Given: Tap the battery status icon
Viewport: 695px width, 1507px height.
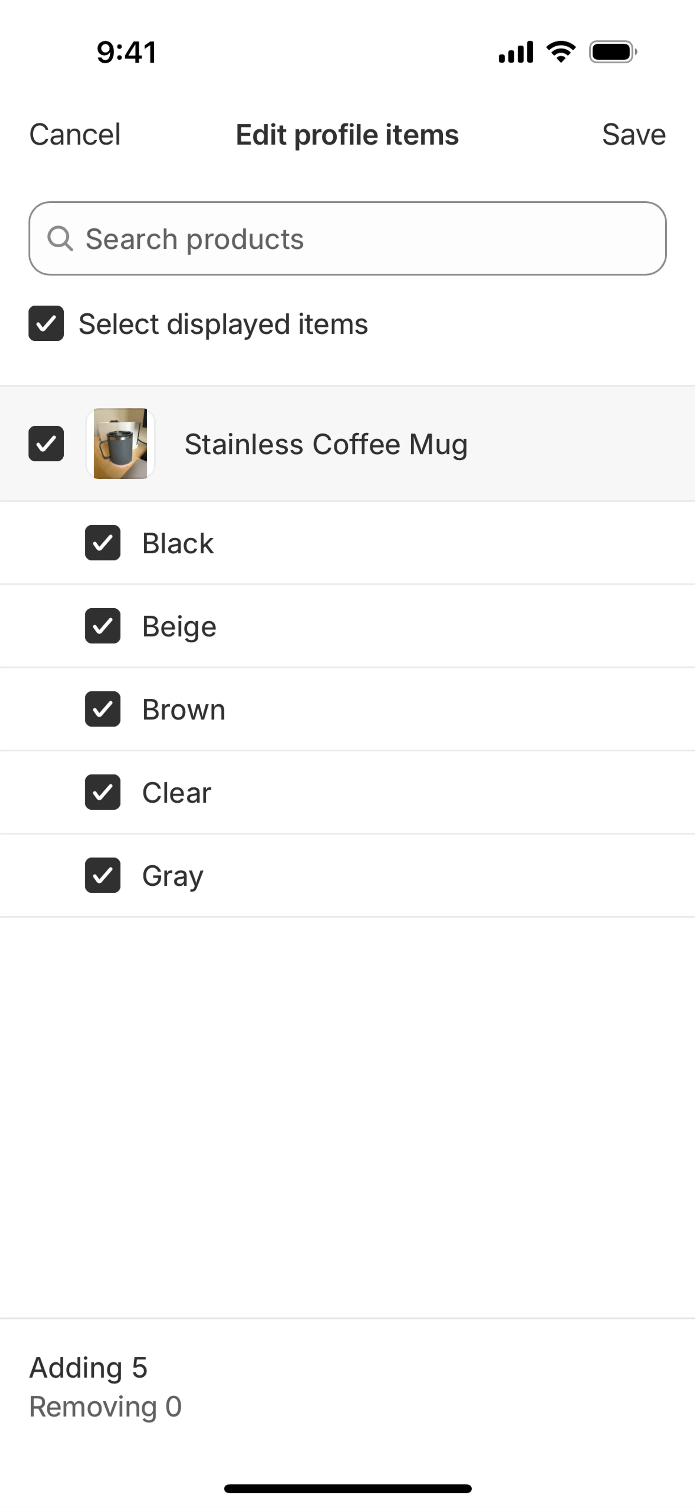Looking at the screenshot, I should tap(612, 52).
